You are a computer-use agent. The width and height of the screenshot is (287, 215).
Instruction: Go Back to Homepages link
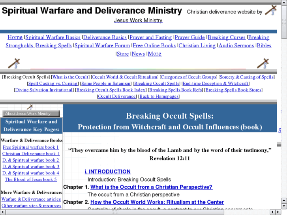(159, 96)
